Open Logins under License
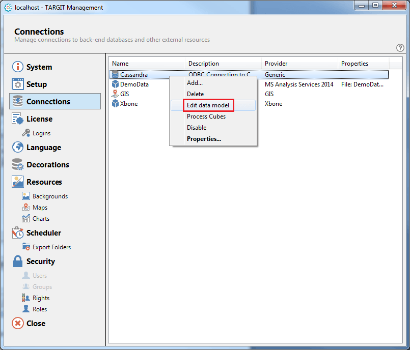The width and height of the screenshot is (410, 350). coord(41,133)
